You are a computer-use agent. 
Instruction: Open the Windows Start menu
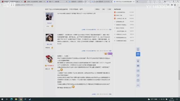tap(2, 99)
